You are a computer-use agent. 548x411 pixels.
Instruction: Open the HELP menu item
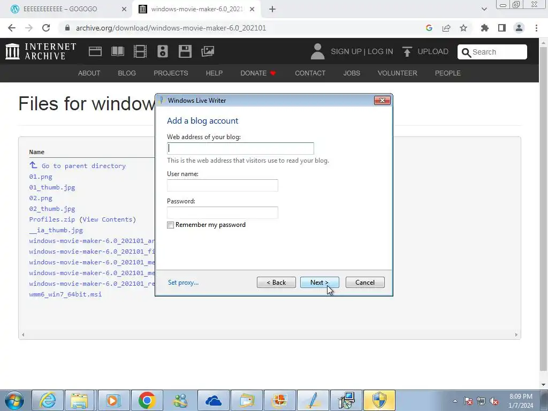point(214,73)
